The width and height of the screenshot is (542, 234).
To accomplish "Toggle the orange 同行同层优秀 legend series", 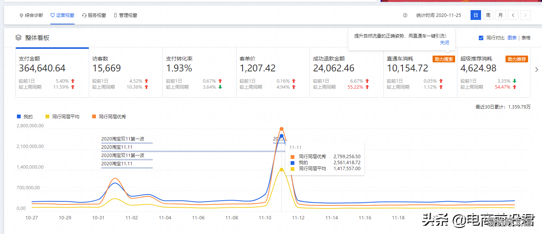I will tap(109, 117).
